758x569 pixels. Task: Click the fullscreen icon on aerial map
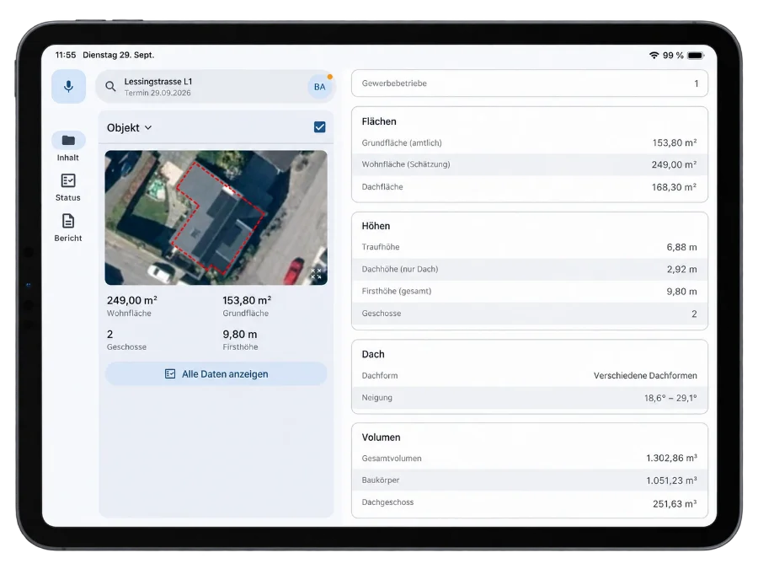(x=316, y=274)
